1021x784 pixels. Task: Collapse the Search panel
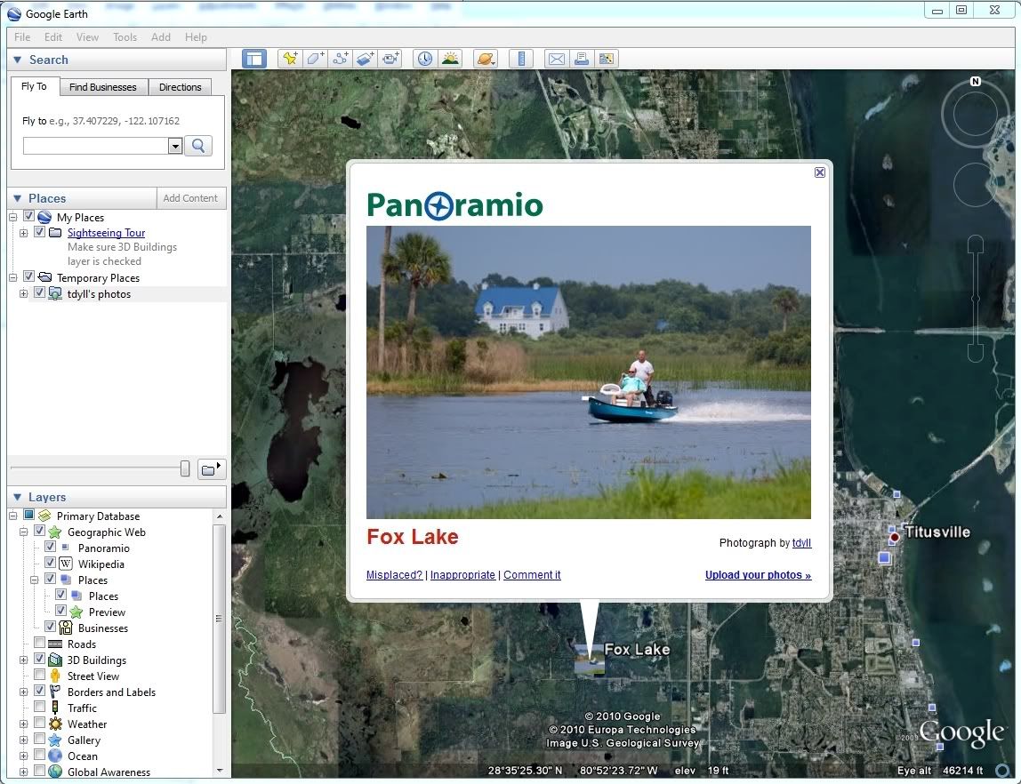coord(18,60)
